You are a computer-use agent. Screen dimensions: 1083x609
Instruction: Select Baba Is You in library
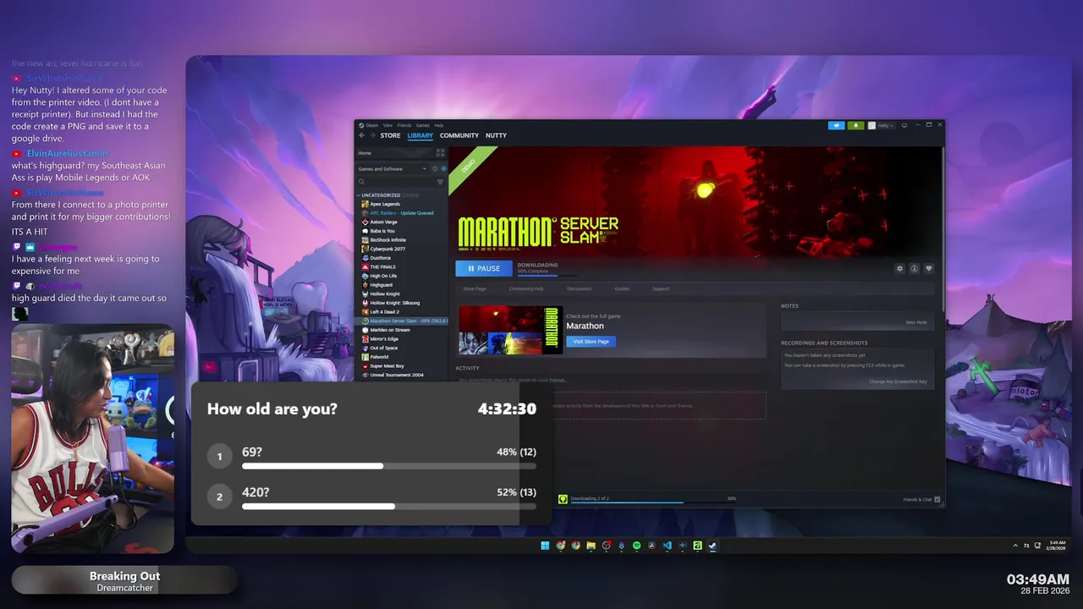[382, 231]
